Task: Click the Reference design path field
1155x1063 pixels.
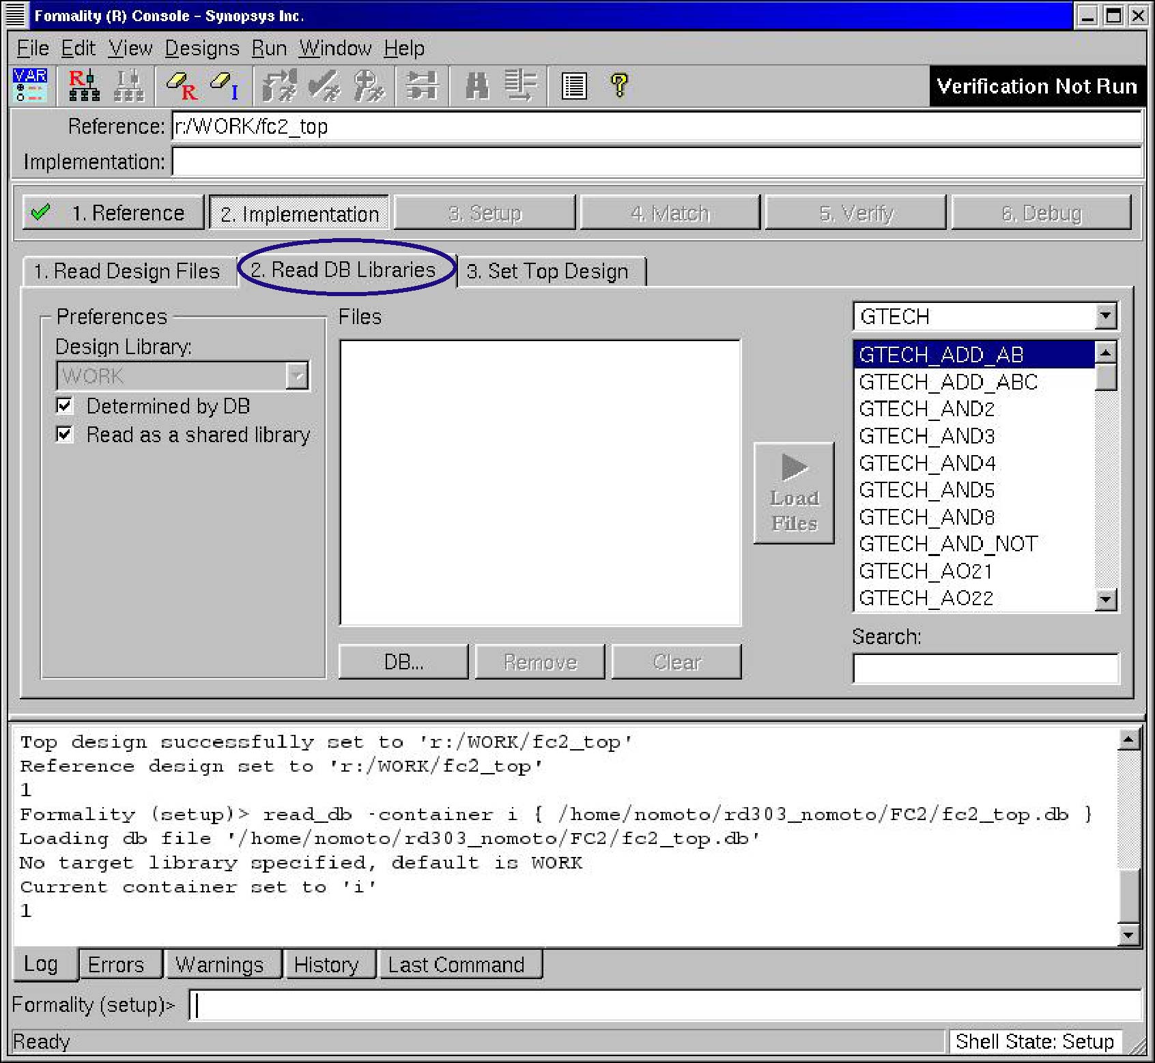Action: tap(657, 127)
